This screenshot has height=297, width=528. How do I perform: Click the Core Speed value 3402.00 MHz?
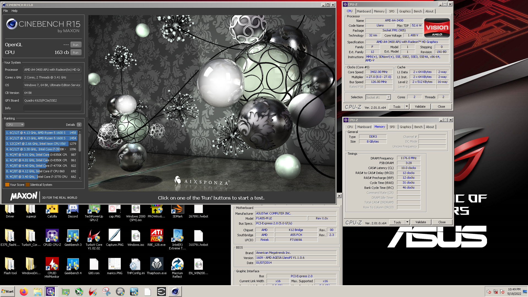[379, 72]
